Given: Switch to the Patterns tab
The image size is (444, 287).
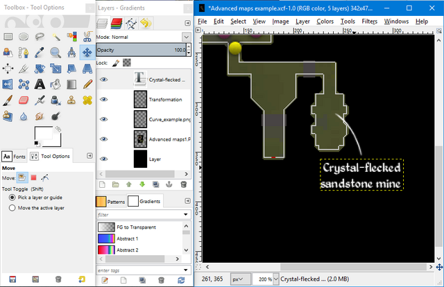Looking at the screenshot, I should click(111, 202).
